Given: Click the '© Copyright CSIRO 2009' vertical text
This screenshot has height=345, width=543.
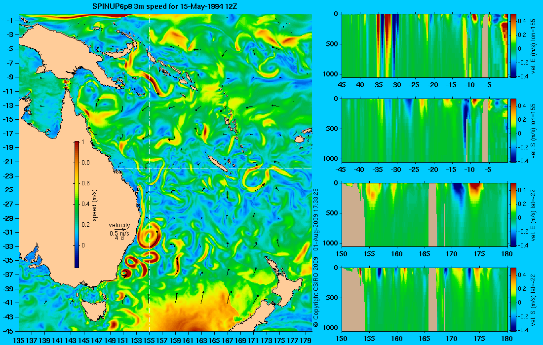Looking at the screenshot, I should click(315, 292).
